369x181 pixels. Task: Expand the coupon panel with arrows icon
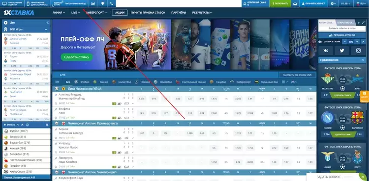[x=364, y=23]
